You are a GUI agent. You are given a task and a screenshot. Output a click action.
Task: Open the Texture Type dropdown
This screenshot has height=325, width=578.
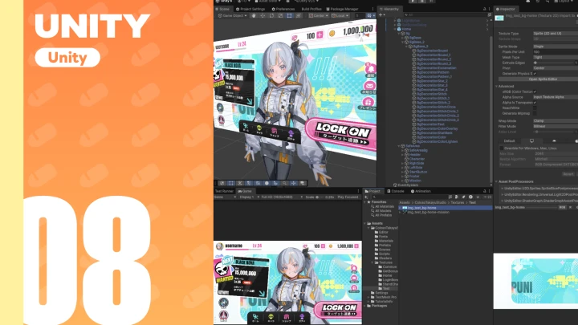click(556, 34)
